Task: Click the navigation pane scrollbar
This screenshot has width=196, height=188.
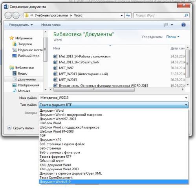Action: pyautogui.click(x=45, y=49)
